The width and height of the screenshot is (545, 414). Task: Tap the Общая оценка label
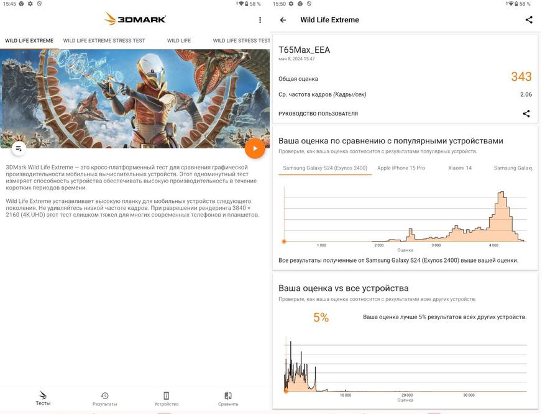[298, 79]
